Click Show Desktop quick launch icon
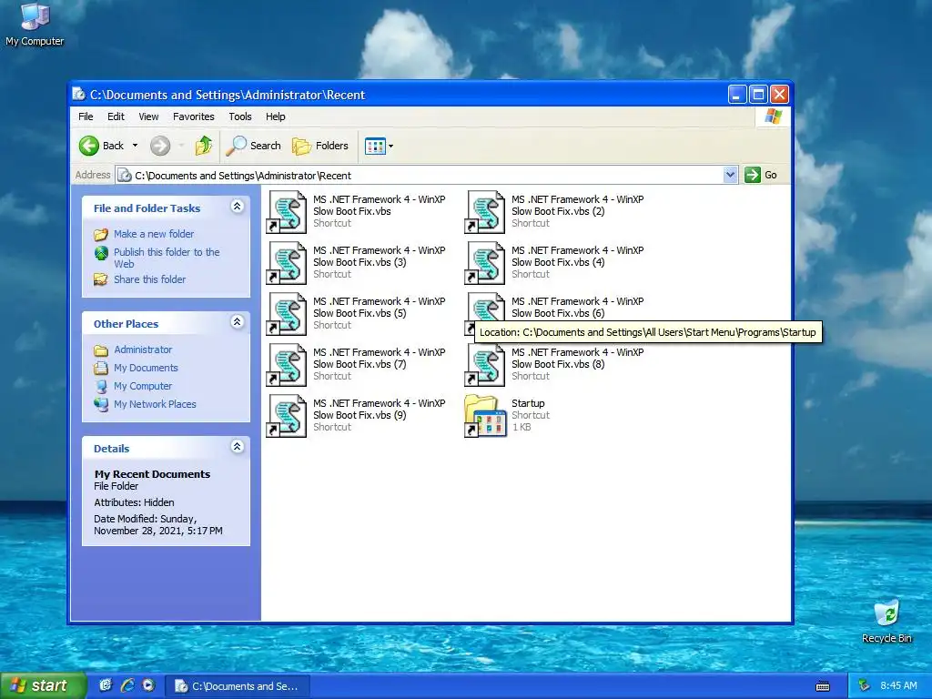Screen dimensions: 932x699 click(x=106, y=685)
